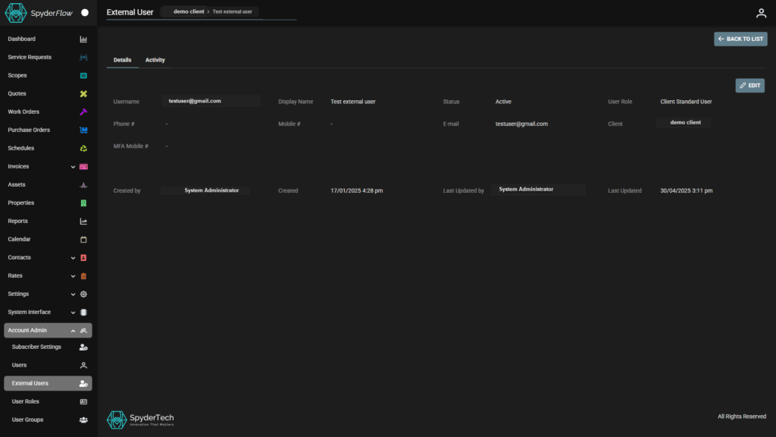Open User Roles in the sidebar
This screenshot has height=437, width=776.
coord(26,401)
